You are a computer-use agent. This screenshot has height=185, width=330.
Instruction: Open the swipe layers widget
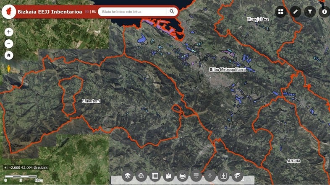tap(223, 176)
